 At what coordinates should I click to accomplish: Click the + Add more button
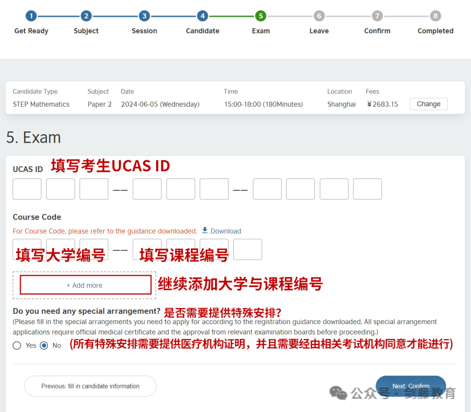(x=85, y=285)
